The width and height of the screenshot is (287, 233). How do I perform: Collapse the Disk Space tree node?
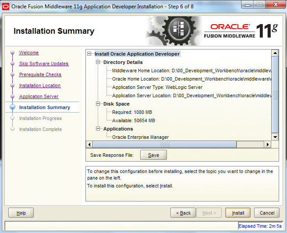99,104
